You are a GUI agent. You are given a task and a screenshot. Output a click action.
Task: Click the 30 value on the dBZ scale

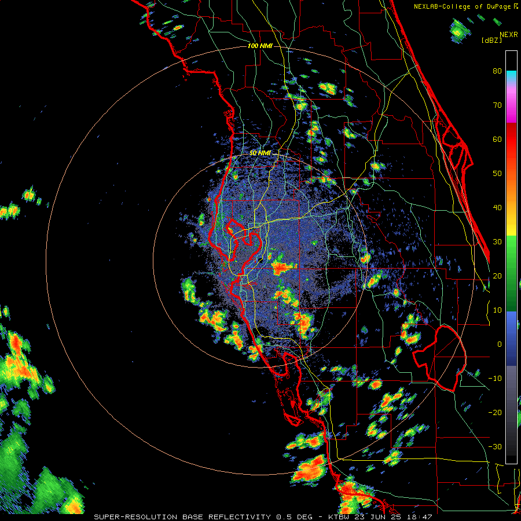click(x=497, y=242)
